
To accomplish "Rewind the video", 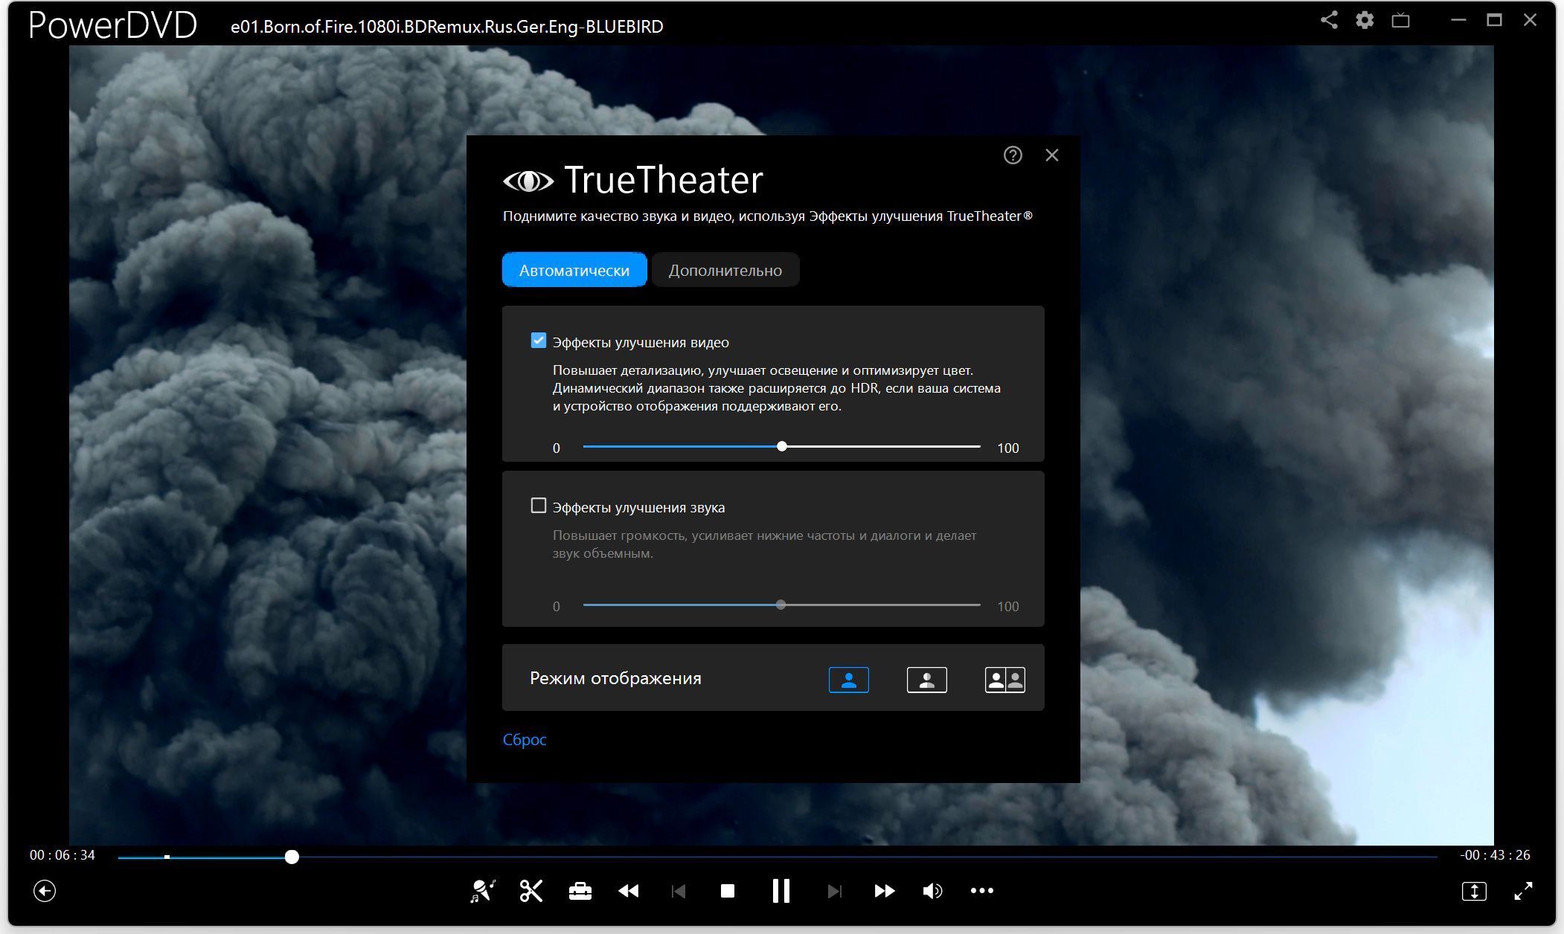I will pos(629,891).
